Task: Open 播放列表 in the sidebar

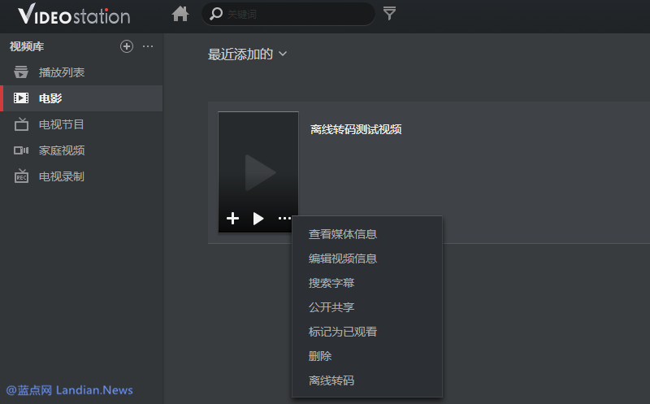Action: coord(62,72)
